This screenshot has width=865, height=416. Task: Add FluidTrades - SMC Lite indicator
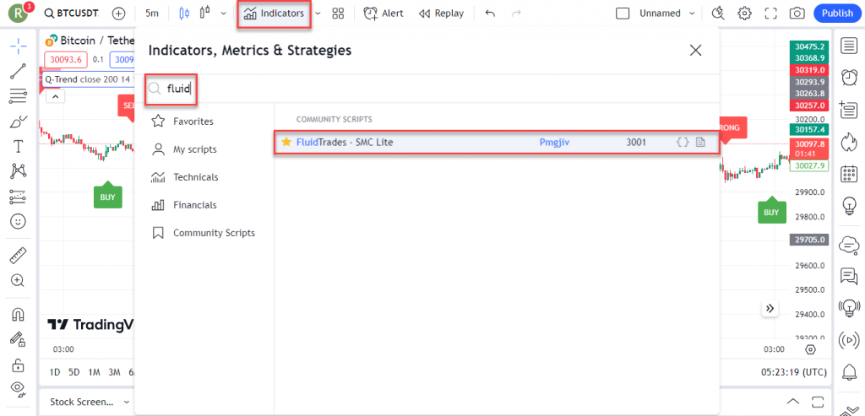tap(497, 142)
